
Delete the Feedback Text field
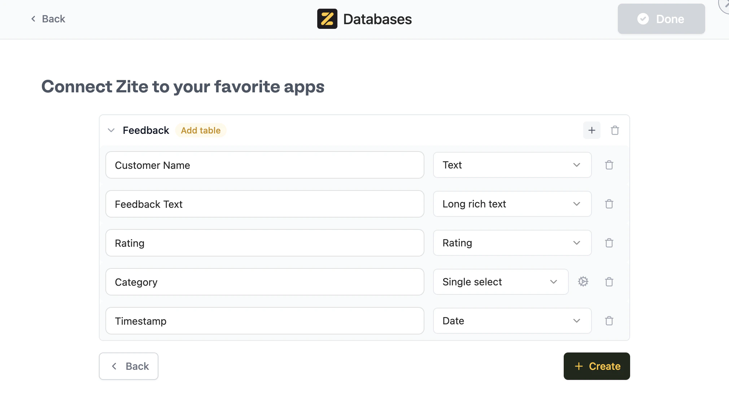pos(609,204)
